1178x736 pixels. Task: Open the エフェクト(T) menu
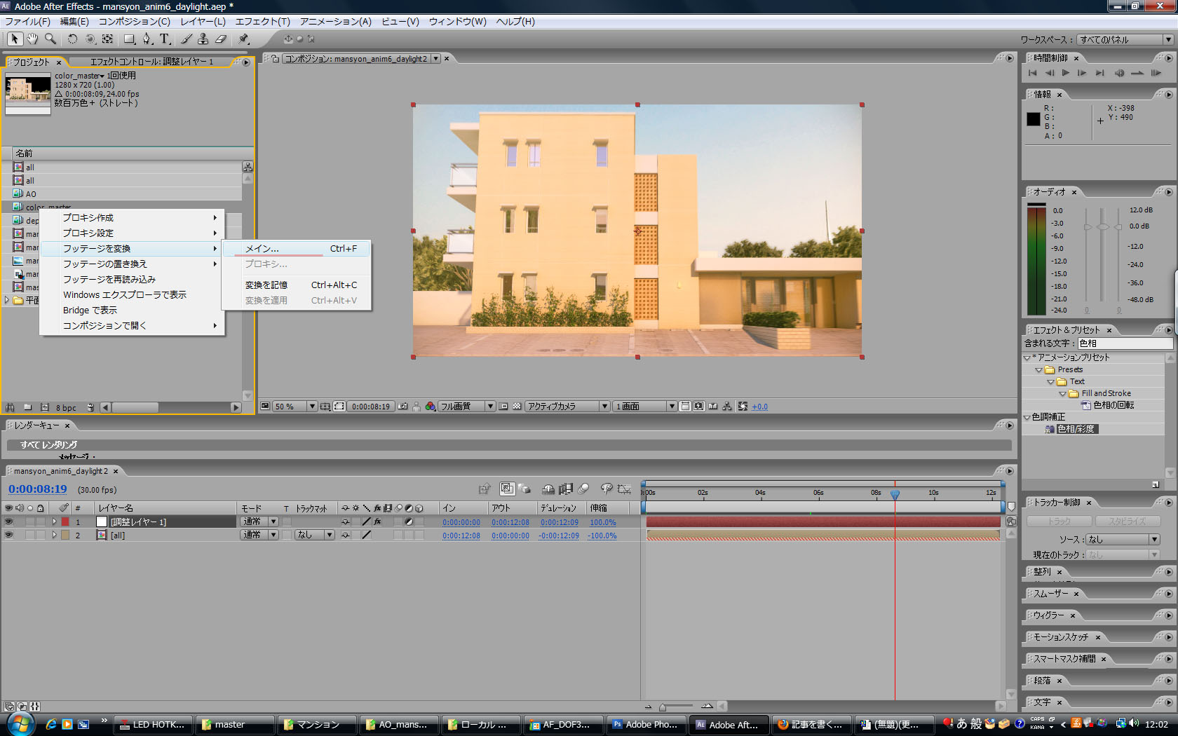pyautogui.click(x=262, y=22)
